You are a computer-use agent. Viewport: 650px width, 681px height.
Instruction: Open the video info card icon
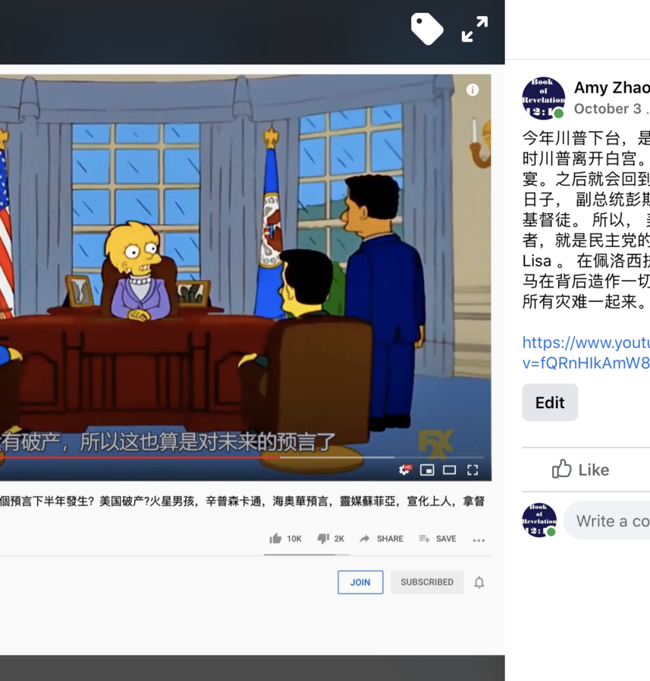coord(473,90)
